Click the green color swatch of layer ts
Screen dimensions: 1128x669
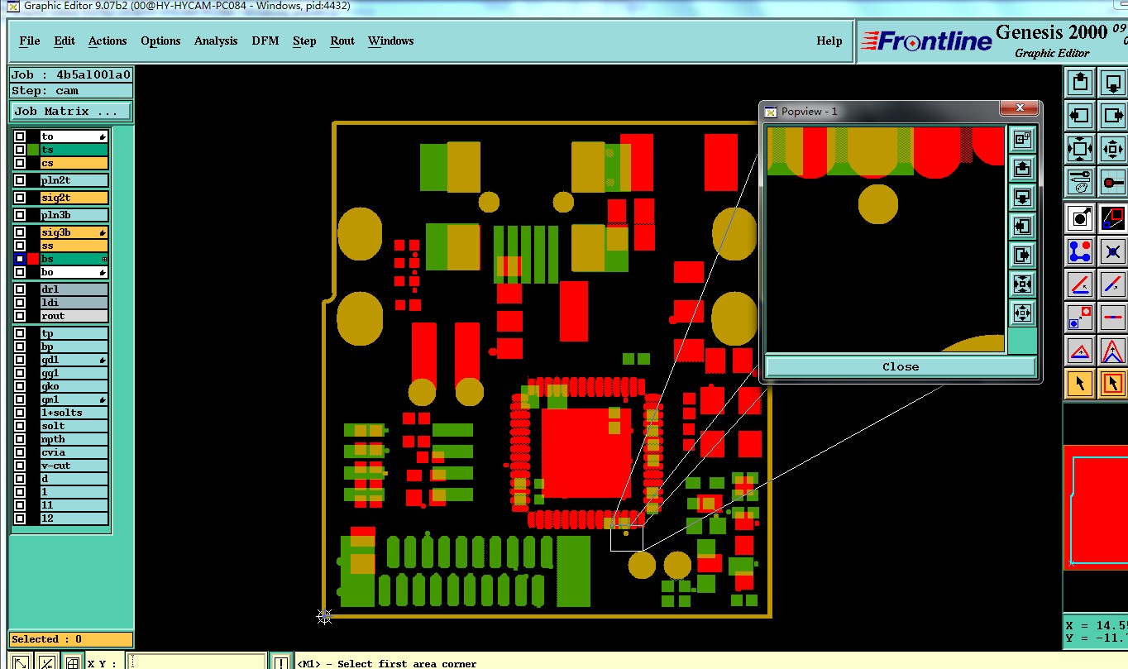point(33,150)
